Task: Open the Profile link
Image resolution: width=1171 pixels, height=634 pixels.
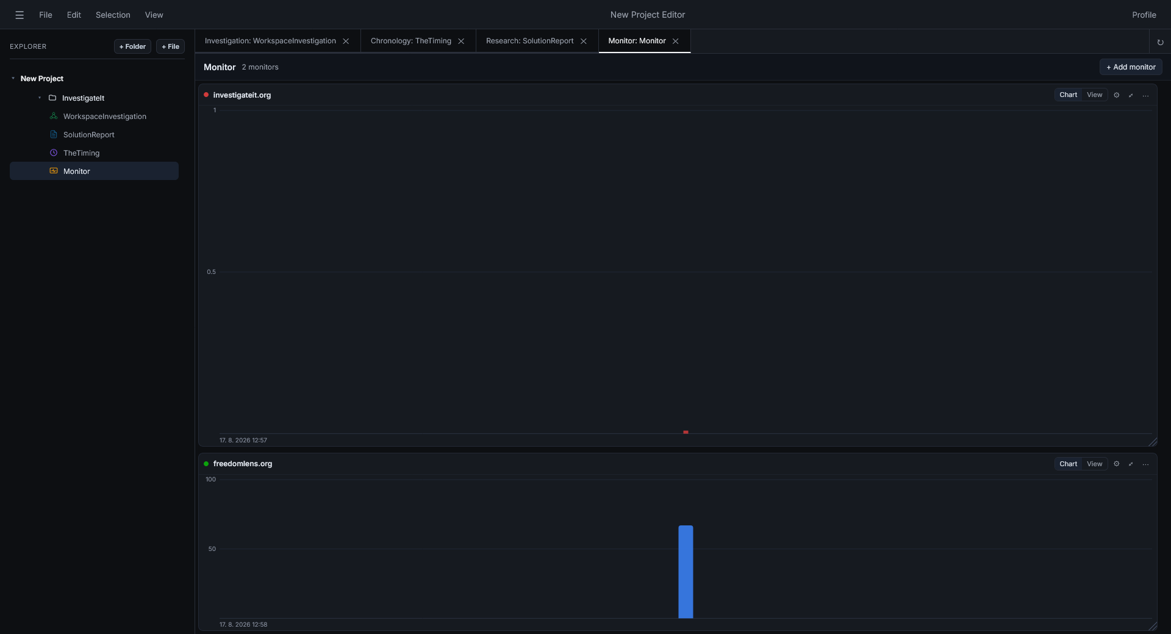Action: 1144,15
